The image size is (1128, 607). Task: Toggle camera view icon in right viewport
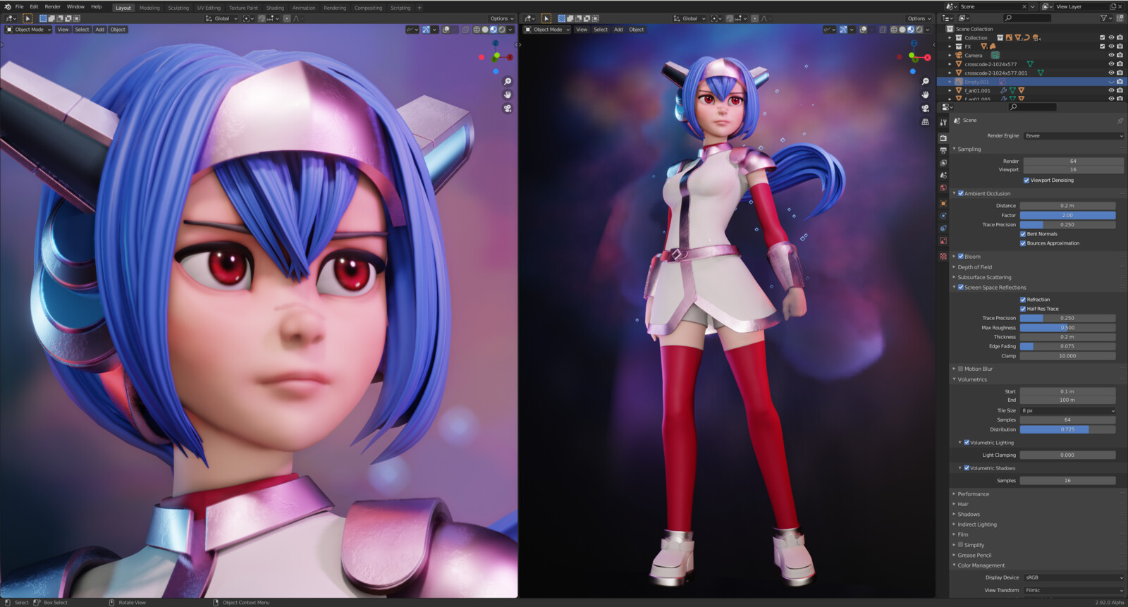(x=925, y=109)
